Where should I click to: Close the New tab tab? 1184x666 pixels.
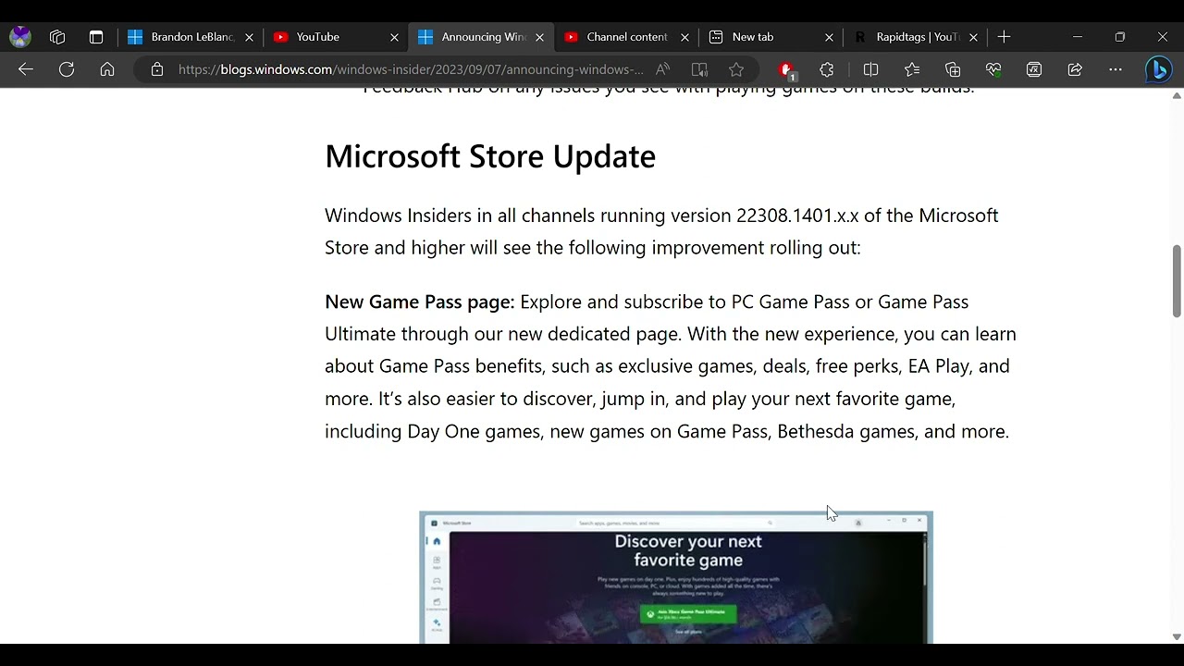pos(829,37)
